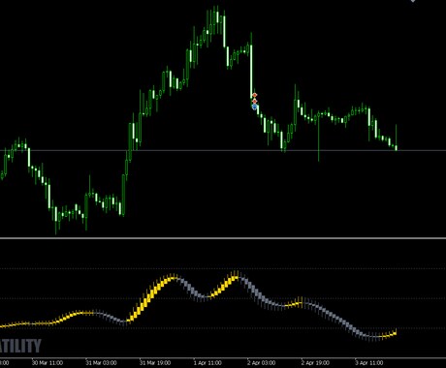Click the 31 Mar 03:00 time label

101,363
